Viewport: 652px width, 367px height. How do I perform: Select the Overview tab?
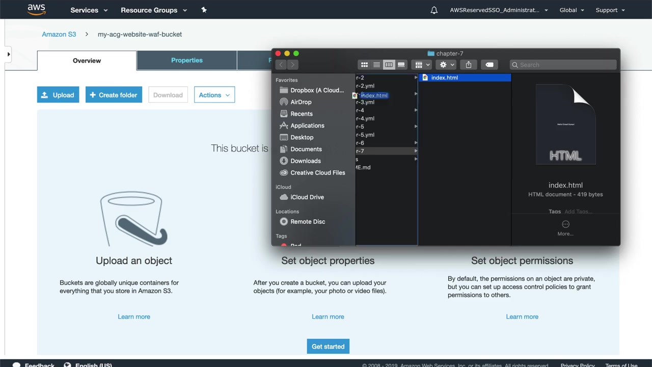(87, 61)
